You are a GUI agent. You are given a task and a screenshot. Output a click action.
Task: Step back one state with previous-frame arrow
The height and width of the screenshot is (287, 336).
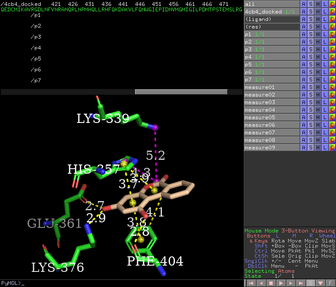tap(260, 283)
